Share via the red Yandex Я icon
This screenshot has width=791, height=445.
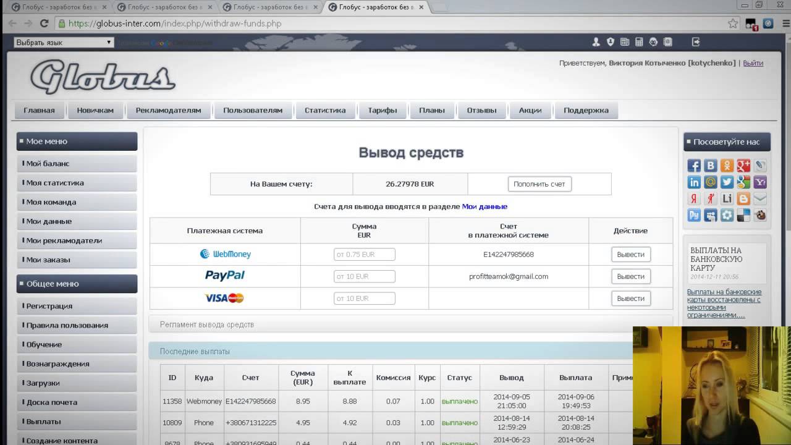coord(694,199)
